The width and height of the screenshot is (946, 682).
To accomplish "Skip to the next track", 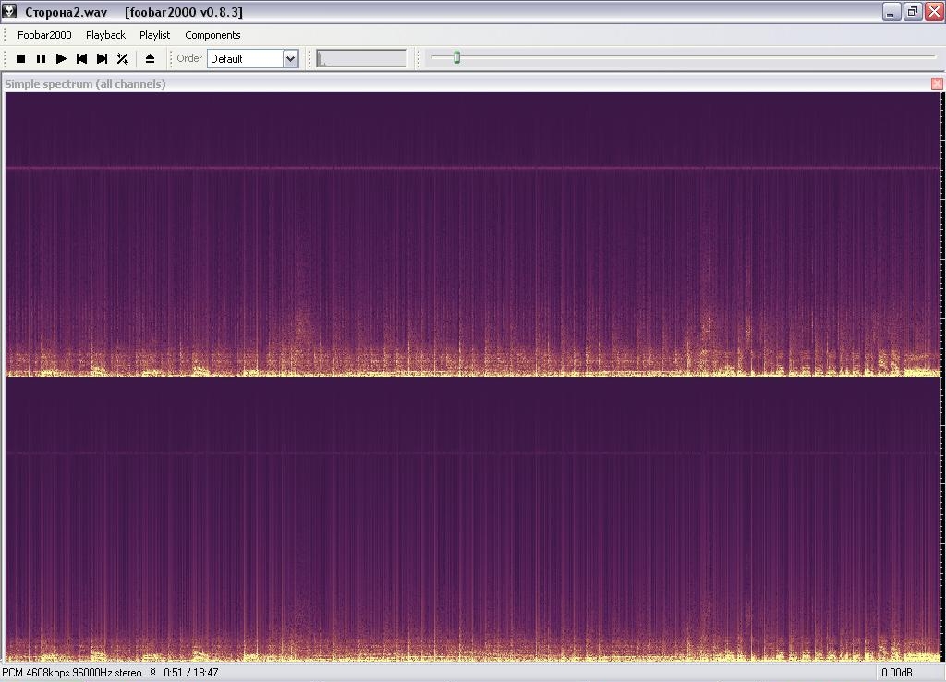I will [x=102, y=58].
